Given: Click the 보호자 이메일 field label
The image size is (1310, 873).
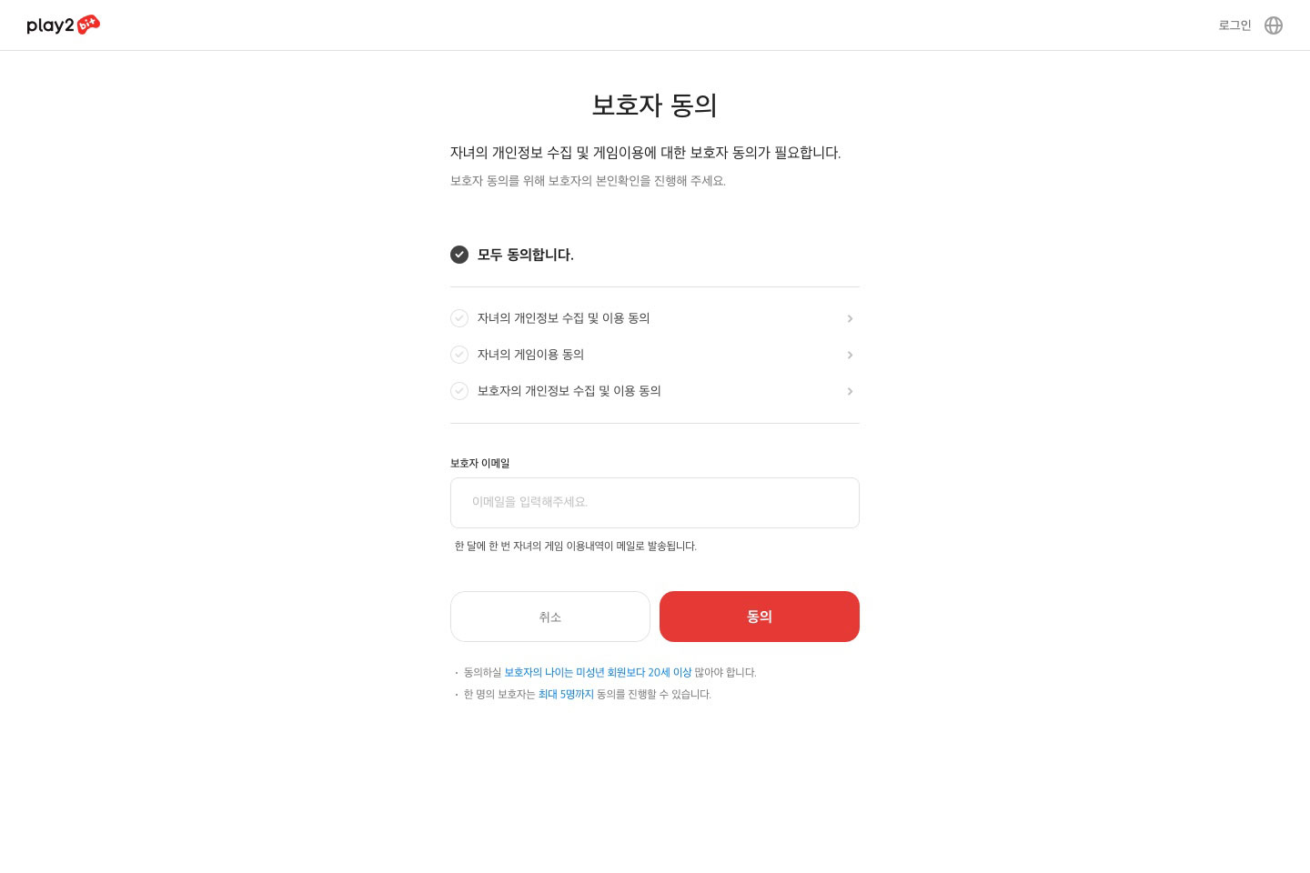Looking at the screenshot, I should (x=479, y=463).
